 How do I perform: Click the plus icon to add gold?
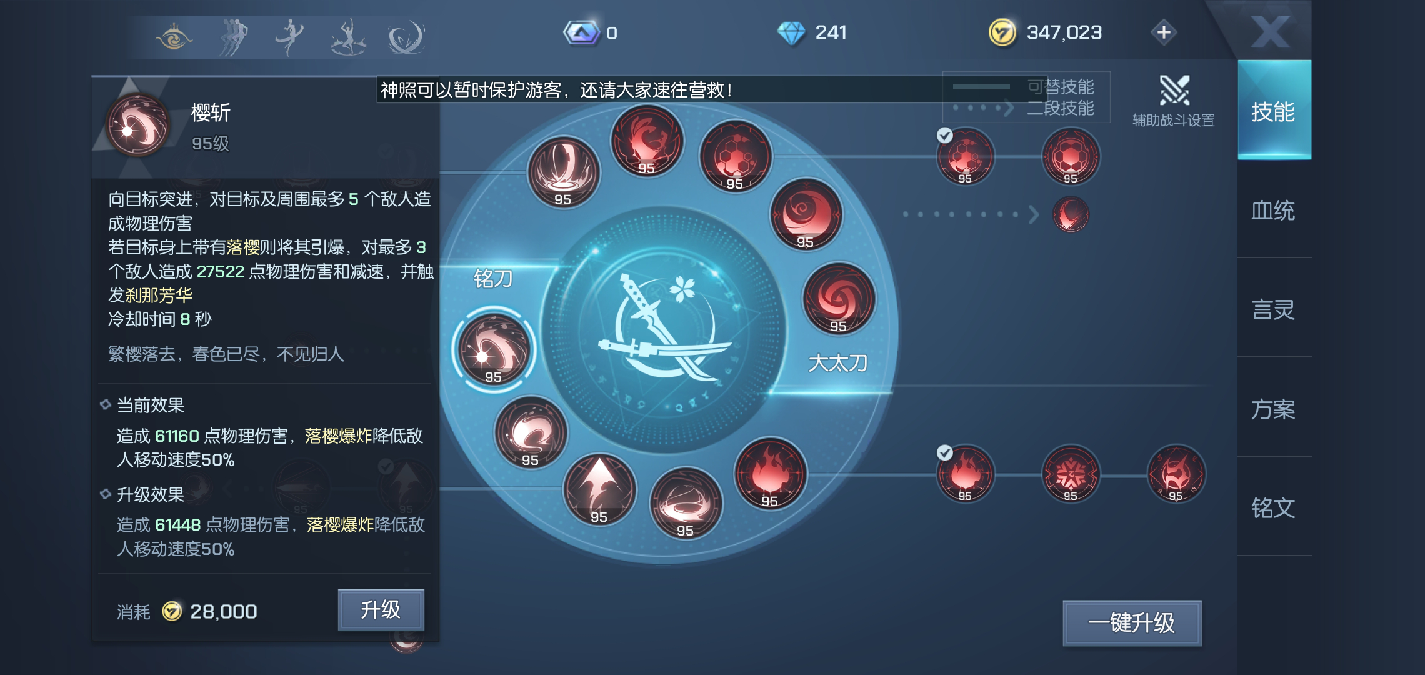click(x=1163, y=32)
